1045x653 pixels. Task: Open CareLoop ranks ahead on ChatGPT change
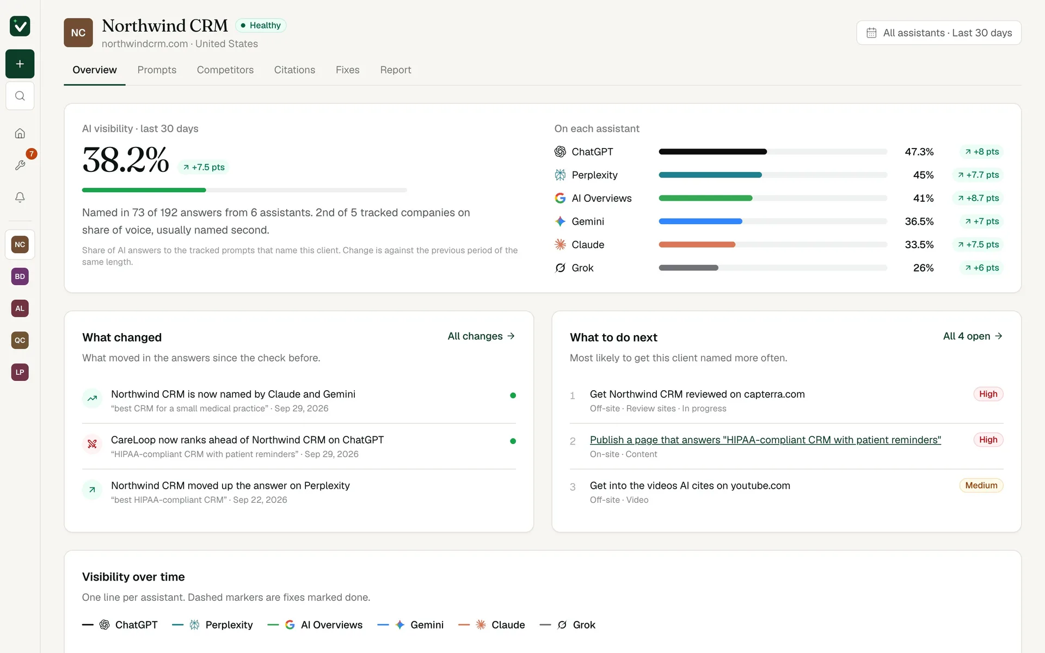(299, 446)
